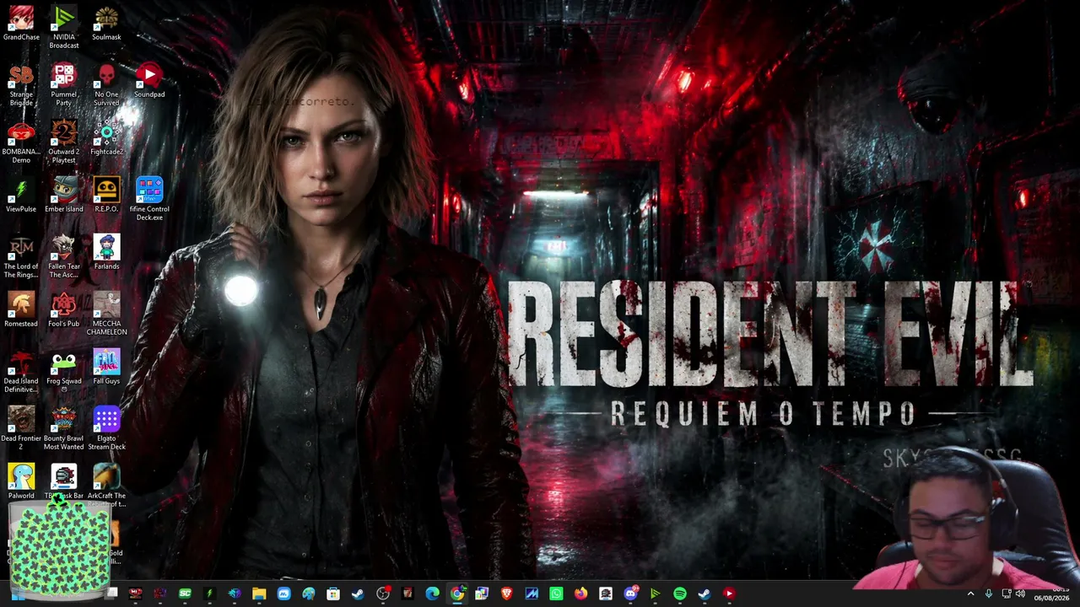Click the volume speaker tray icon
Screen dimensions: 1080x607
(x=1020, y=594)
